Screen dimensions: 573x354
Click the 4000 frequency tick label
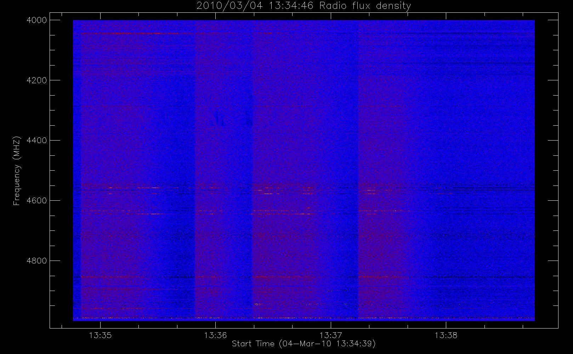coord(37,20)
